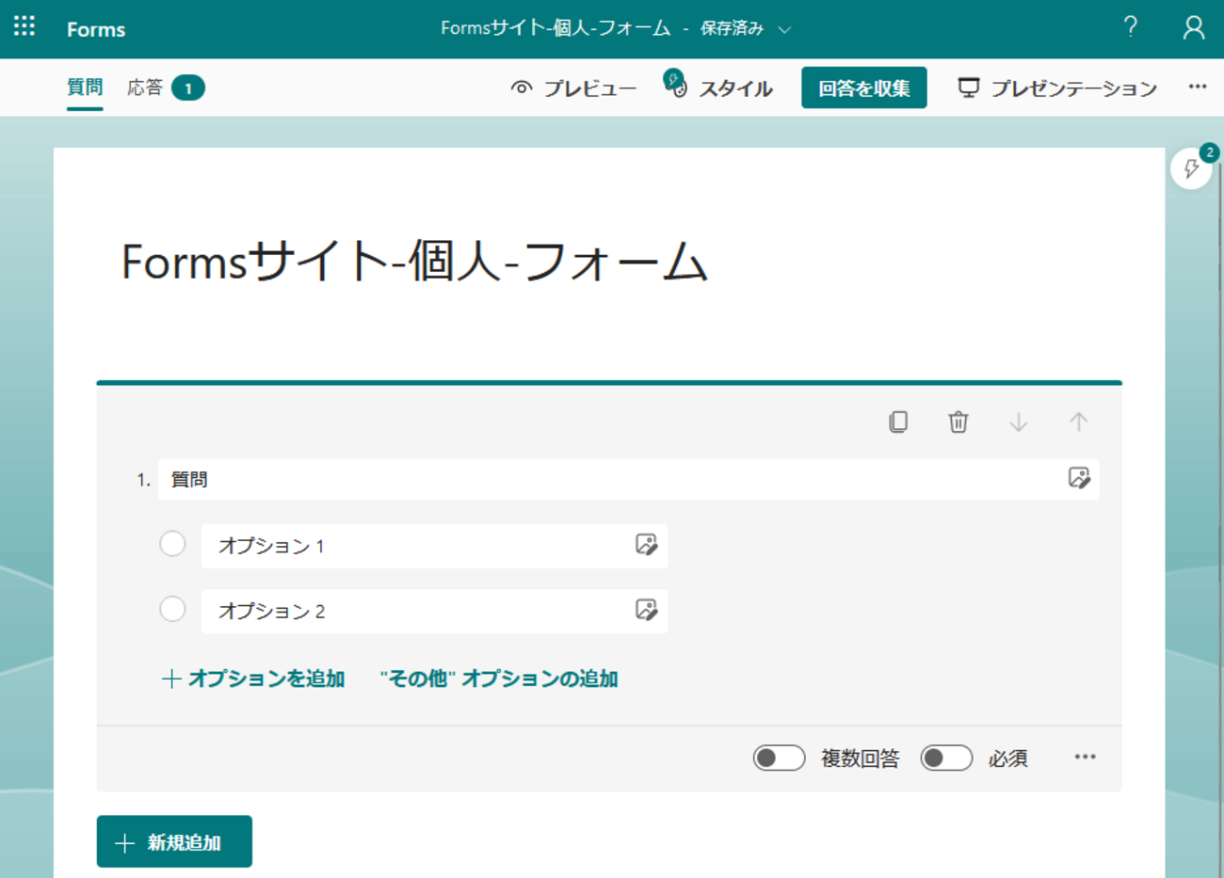The height and width of the screenshot is (878, 1224).
Task: Open the question's more options ellipsis
Action: pos(1085,757)
